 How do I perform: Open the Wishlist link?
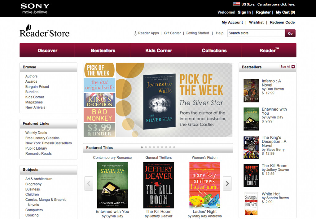[256, 23]
